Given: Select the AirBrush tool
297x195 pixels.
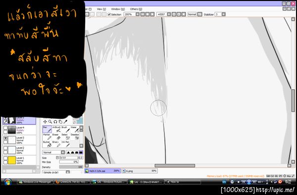Looking at the screenshot, I should 56,129.
